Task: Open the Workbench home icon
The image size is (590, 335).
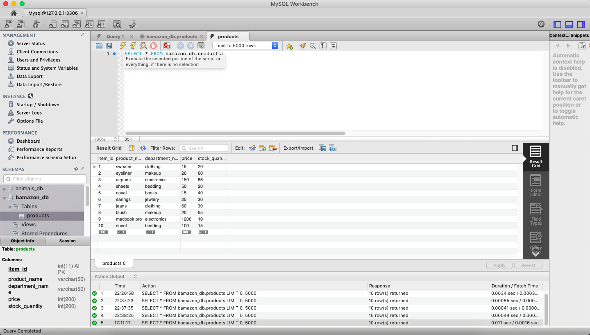Action: coord(14,13)
